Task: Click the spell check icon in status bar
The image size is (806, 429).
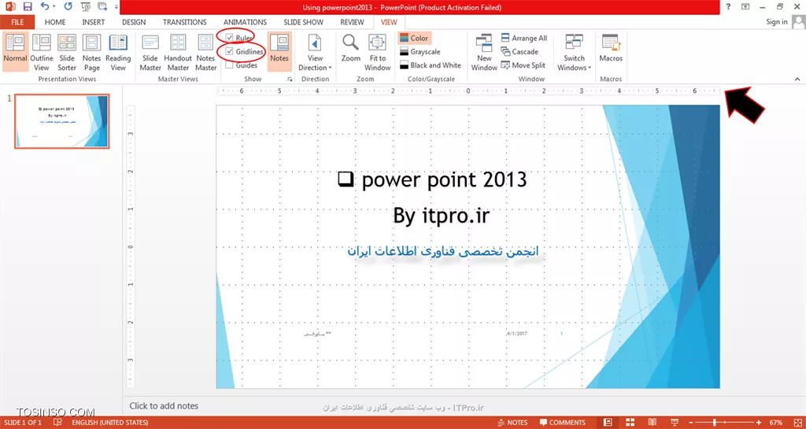Action: coord(58,423)
